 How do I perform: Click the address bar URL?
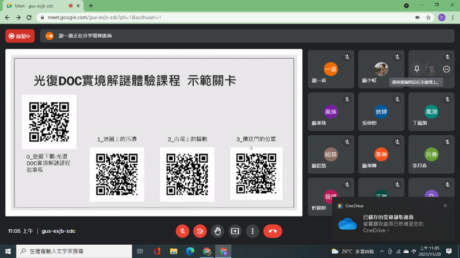[105, 18]
